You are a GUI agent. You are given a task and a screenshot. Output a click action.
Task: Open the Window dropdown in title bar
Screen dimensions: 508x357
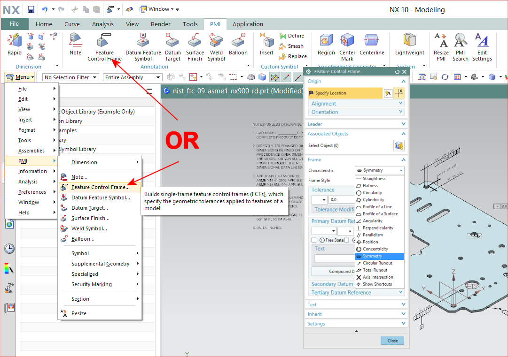pyautogui.click(x=159, y=9)
